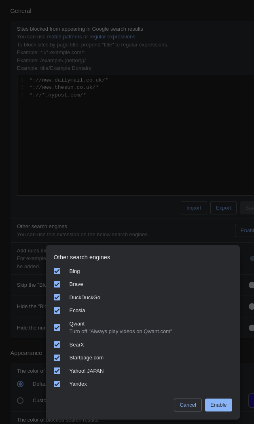
Task: Uncheck SearX in the dialog
Action: tap(57, 344)
